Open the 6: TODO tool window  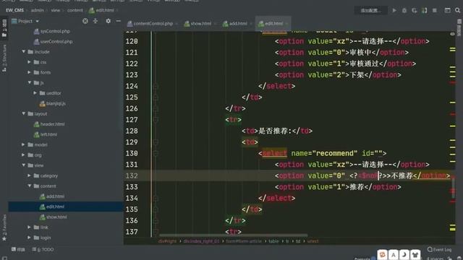click(43, 249)
